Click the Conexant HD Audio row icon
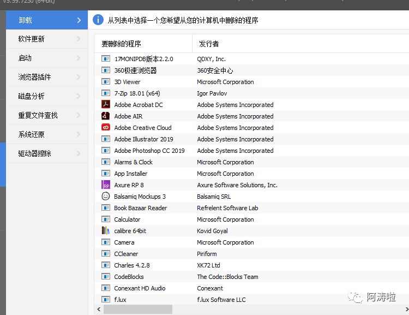 [106, 288]
